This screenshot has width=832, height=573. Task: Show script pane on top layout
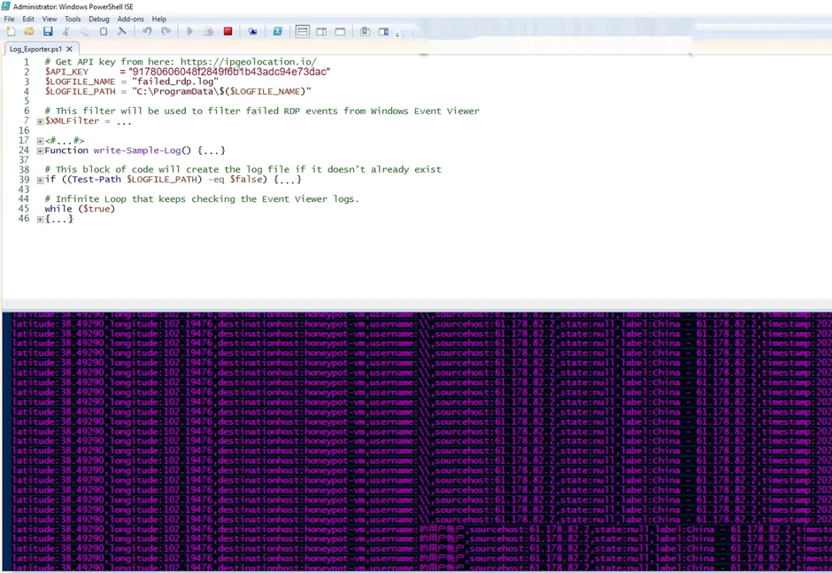click(303, 32)
